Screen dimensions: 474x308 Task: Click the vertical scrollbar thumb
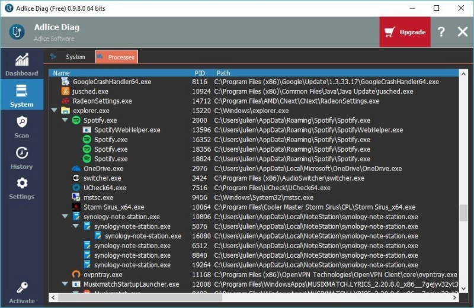click(463, 213)
